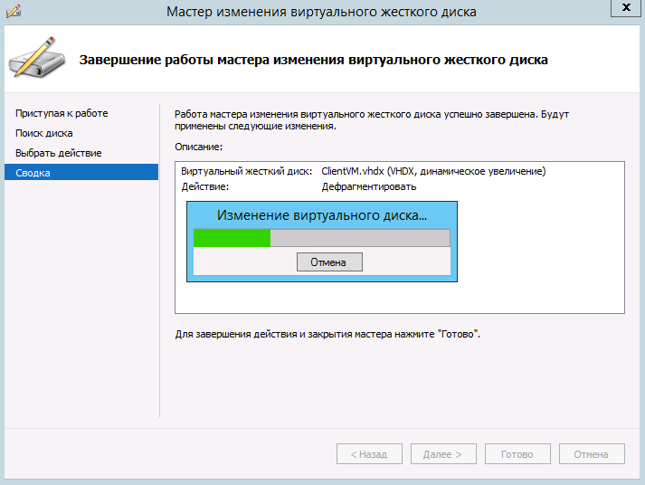Click the Дефрагментировать action value
Screen dimensions: 645x485
369,186
